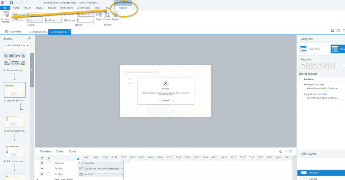
Task: Click the Continue button on the feedback layer
Action: [166, 101]
